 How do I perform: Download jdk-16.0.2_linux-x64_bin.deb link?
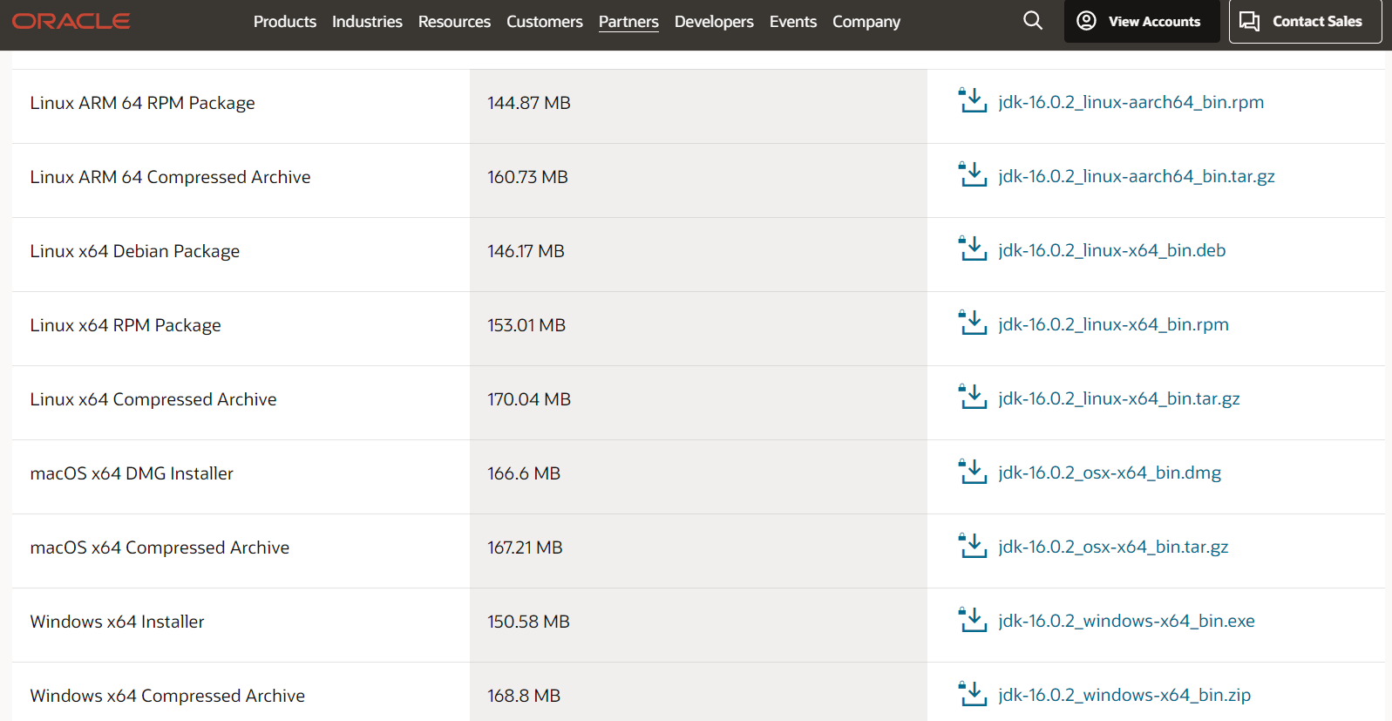click(x=1112, y=250)
